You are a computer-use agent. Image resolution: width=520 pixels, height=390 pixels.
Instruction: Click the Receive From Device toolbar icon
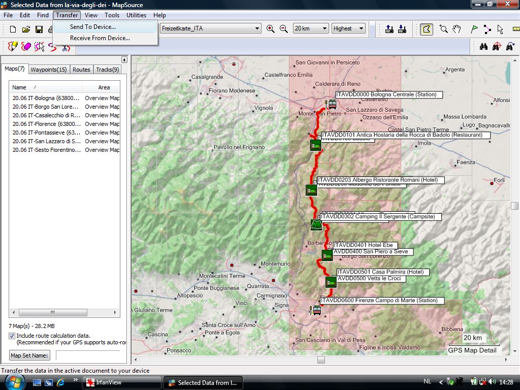[402, 29]
